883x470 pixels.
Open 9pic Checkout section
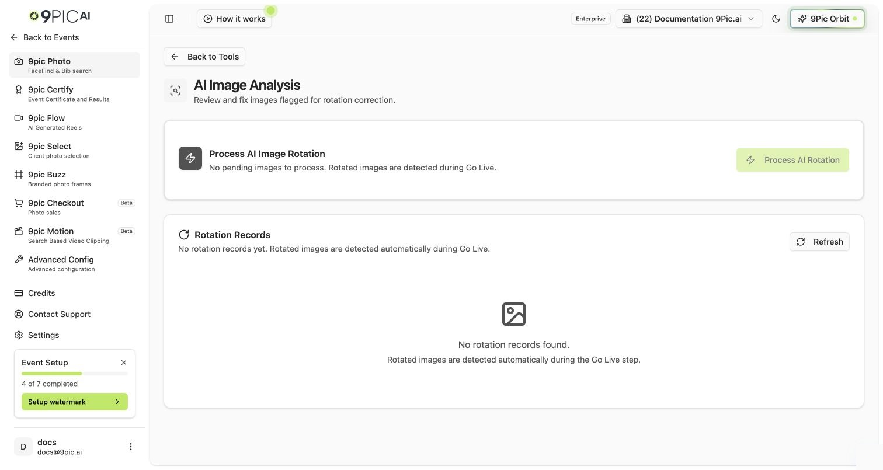[75, 207]
